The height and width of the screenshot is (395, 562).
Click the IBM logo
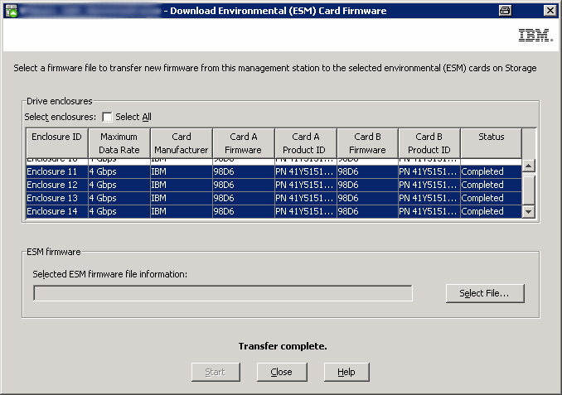(530, 36)
